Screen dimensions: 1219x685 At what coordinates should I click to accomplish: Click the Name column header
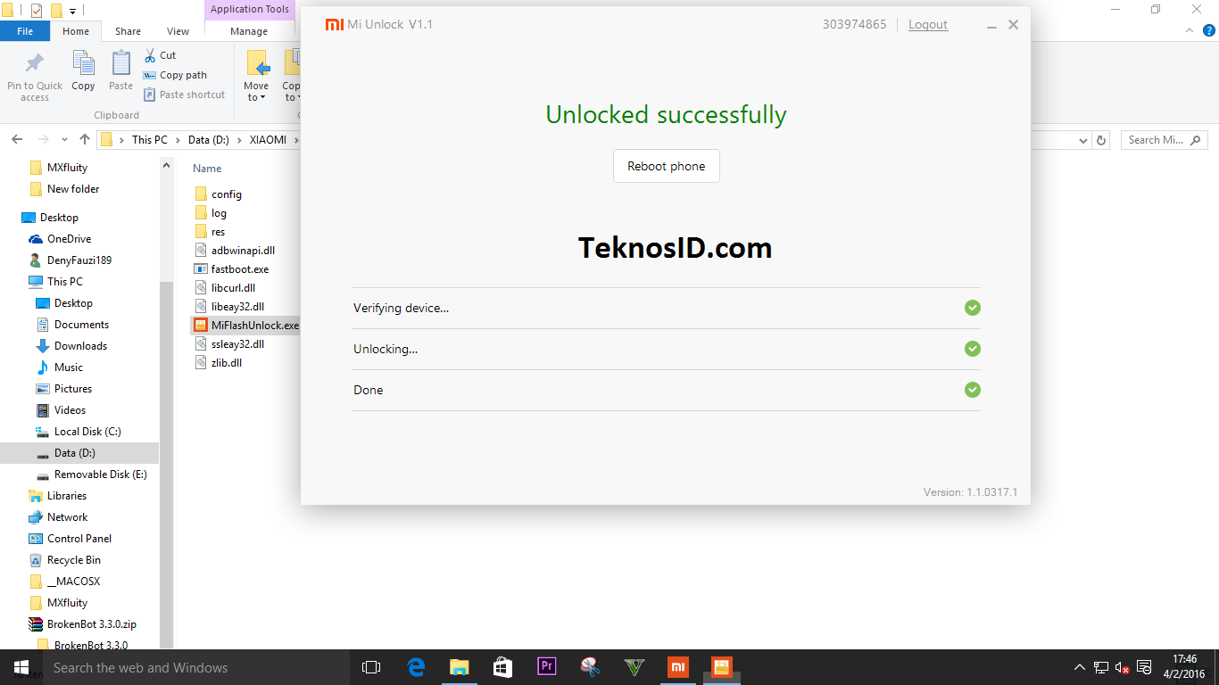pyautogui.click(x=207, y=169)
